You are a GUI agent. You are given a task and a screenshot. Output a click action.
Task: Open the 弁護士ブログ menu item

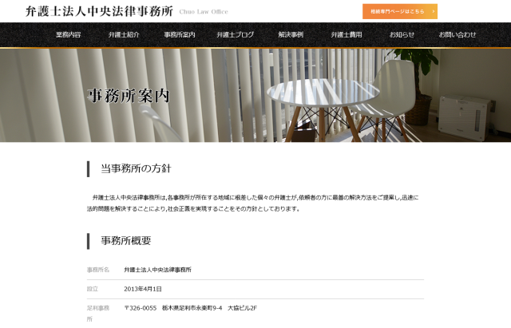(x=235, y=34)
